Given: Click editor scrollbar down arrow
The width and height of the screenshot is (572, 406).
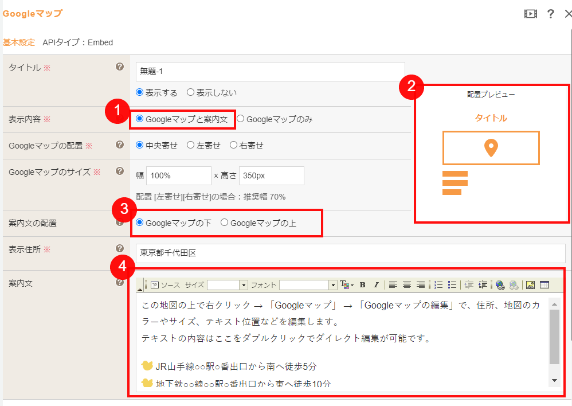Looking at the screenshot, I should (x=554, y=380).
